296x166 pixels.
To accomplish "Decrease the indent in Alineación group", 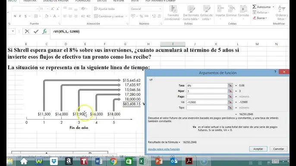I will (x=83, y=16).
